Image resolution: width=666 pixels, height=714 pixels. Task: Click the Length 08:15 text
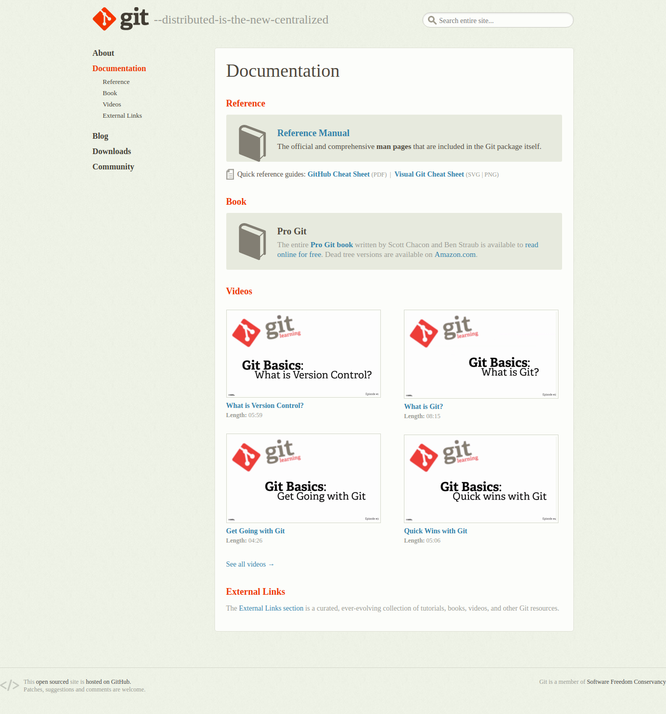coord(422,416)
